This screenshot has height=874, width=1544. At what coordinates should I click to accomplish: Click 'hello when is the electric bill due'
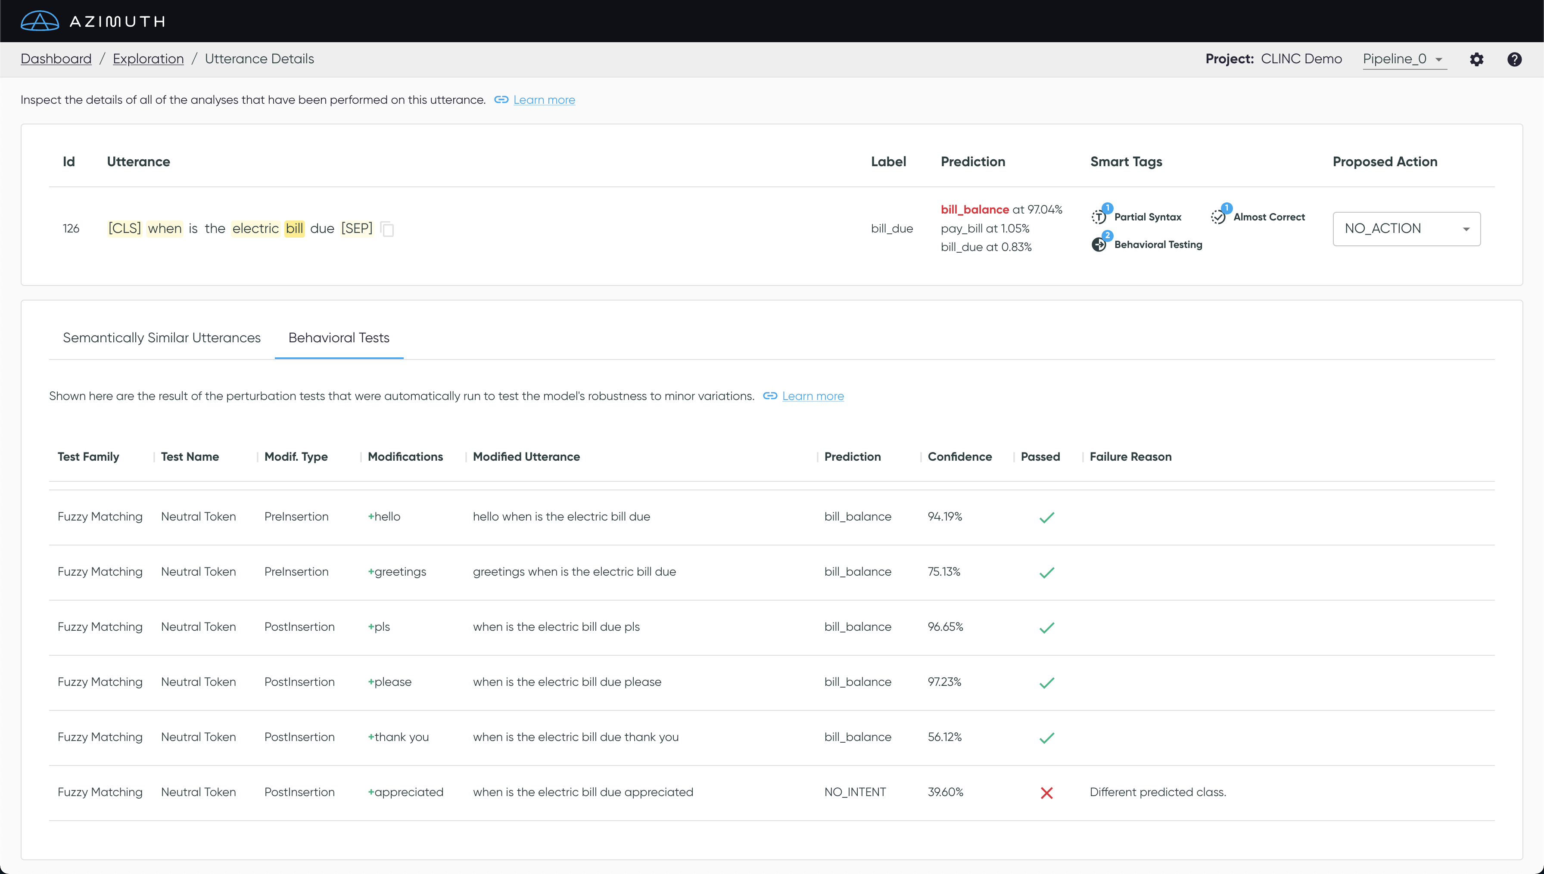click(x=561, y=516)
